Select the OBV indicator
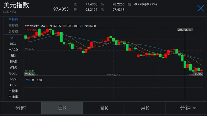 click(x=13, y=85)
